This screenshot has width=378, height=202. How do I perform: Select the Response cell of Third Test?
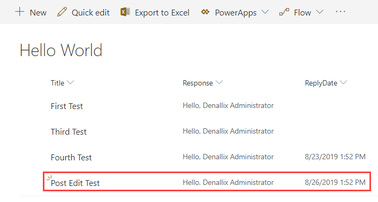coord(228,131)
